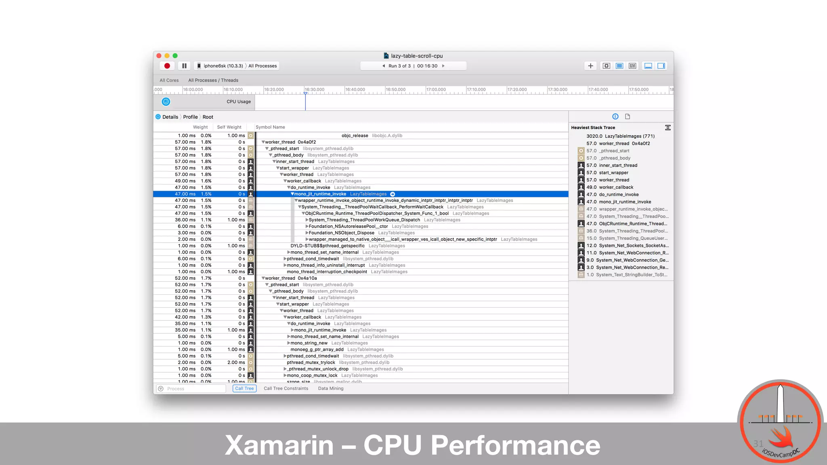
Task: Collapse the ObjCRuntime_Runtime_ThreadPoolDispatcher_System_Func_1_bool row
Action: [x=303, y=214]
